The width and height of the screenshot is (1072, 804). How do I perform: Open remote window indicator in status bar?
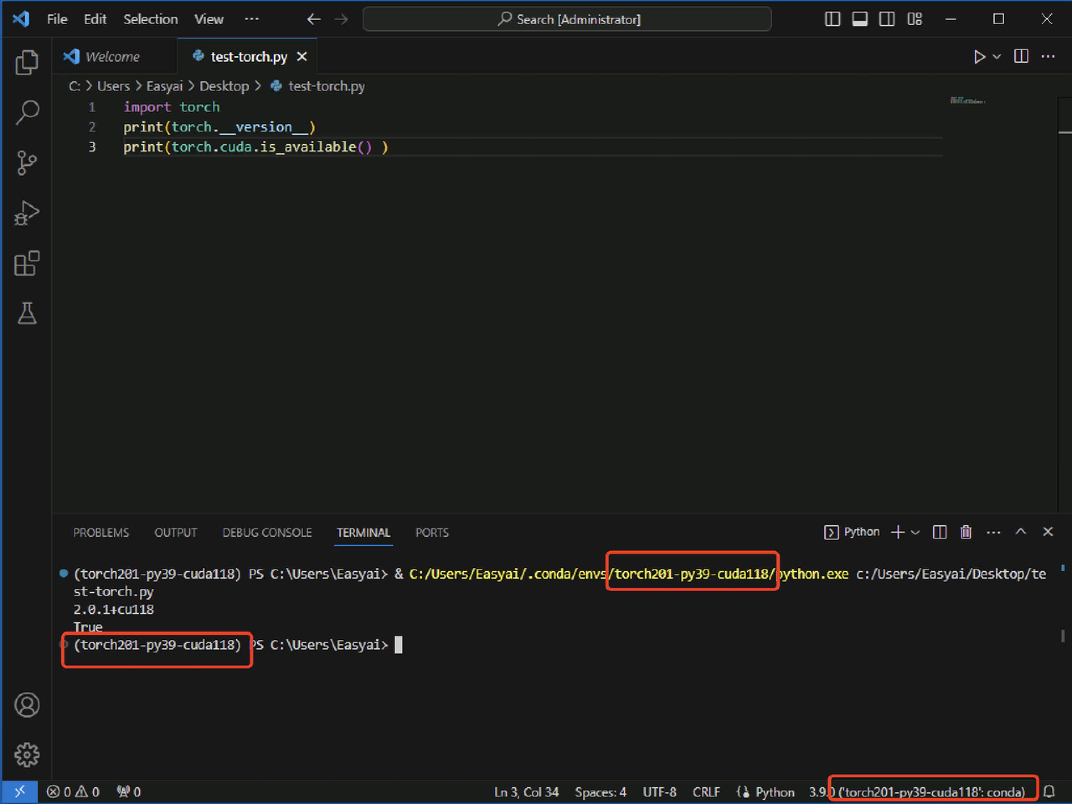click(20, 792)
